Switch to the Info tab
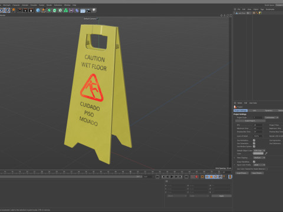Screen dimensions: 283x212 pos(255,111)
